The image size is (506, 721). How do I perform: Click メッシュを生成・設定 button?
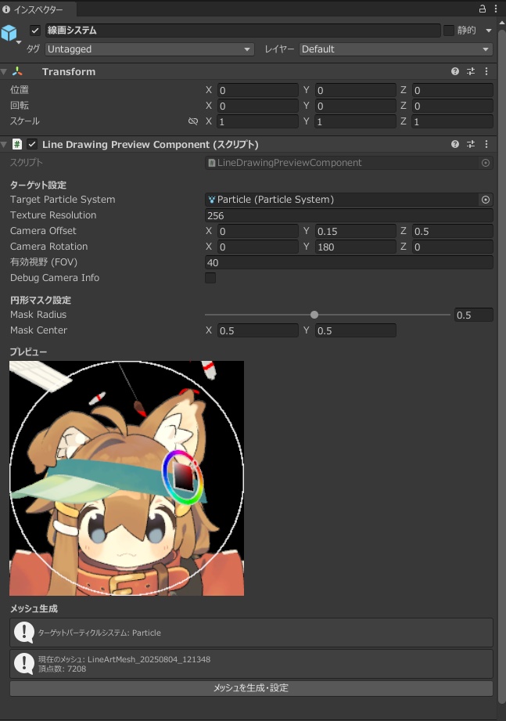point(251,688)
